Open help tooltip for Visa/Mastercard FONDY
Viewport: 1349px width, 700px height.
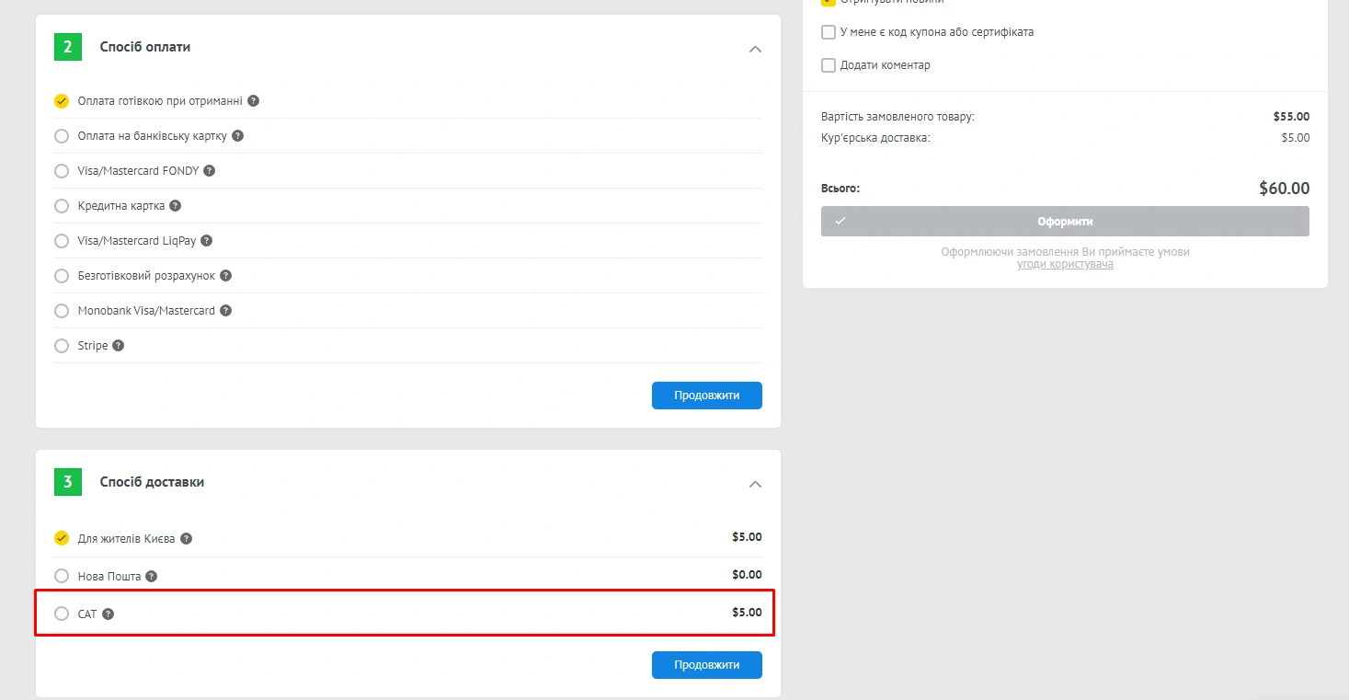(x=209, y=171)
